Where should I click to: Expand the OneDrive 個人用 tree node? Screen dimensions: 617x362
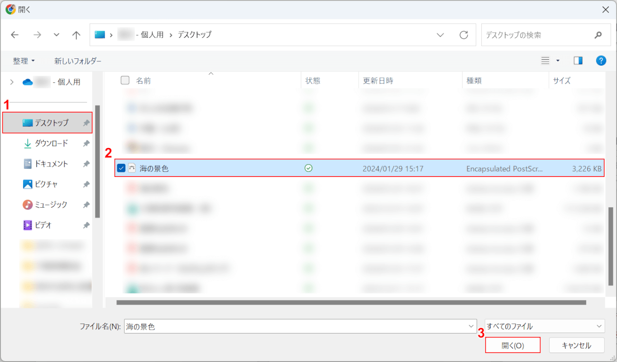click(12, 82)
